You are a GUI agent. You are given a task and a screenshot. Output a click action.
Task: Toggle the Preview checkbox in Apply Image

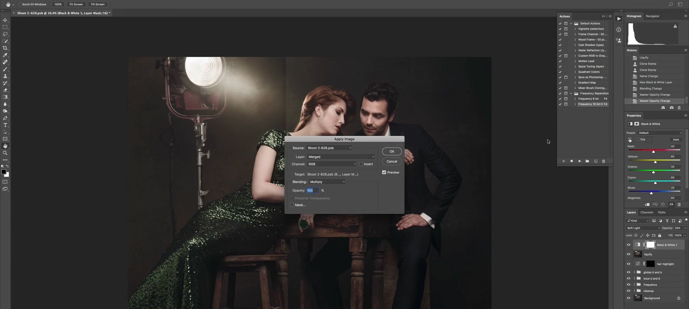[x=384, y=172]
